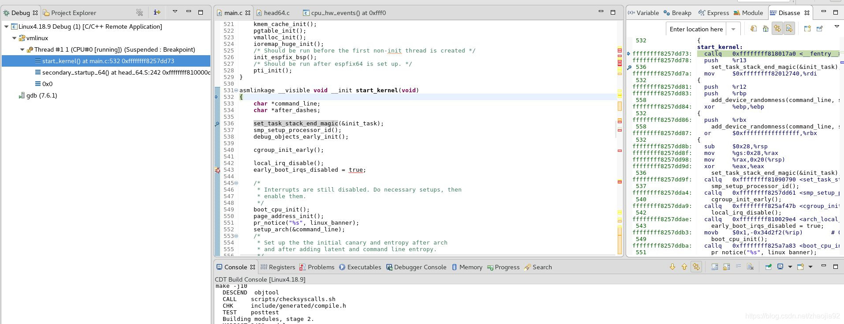Click Clear Console icon
Viewport: 844px width, 324px height.
(x=750, y=267)
